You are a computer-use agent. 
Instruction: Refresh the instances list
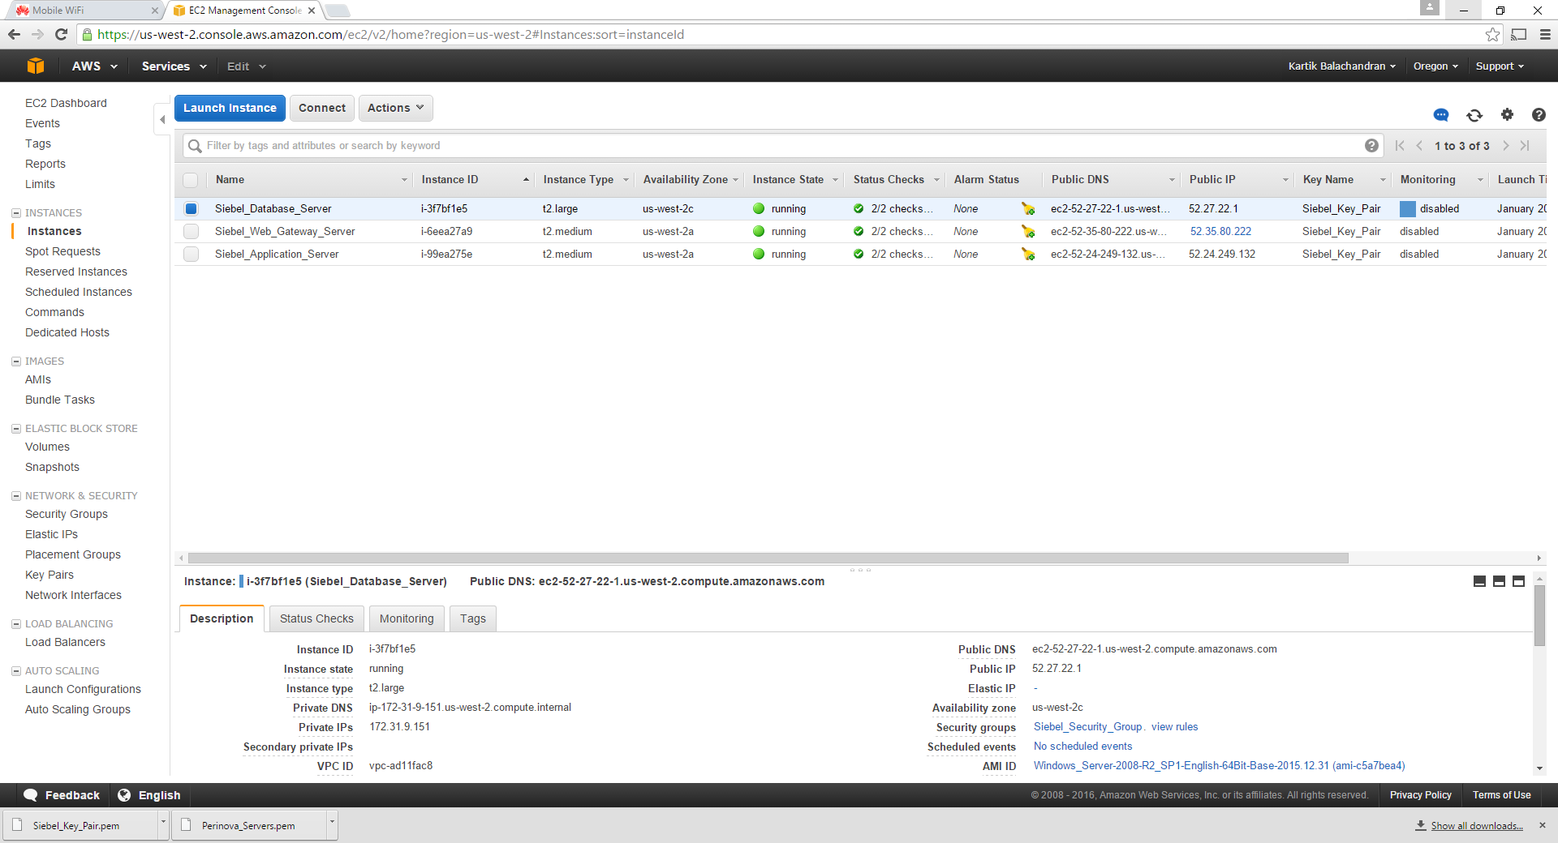1474,115
